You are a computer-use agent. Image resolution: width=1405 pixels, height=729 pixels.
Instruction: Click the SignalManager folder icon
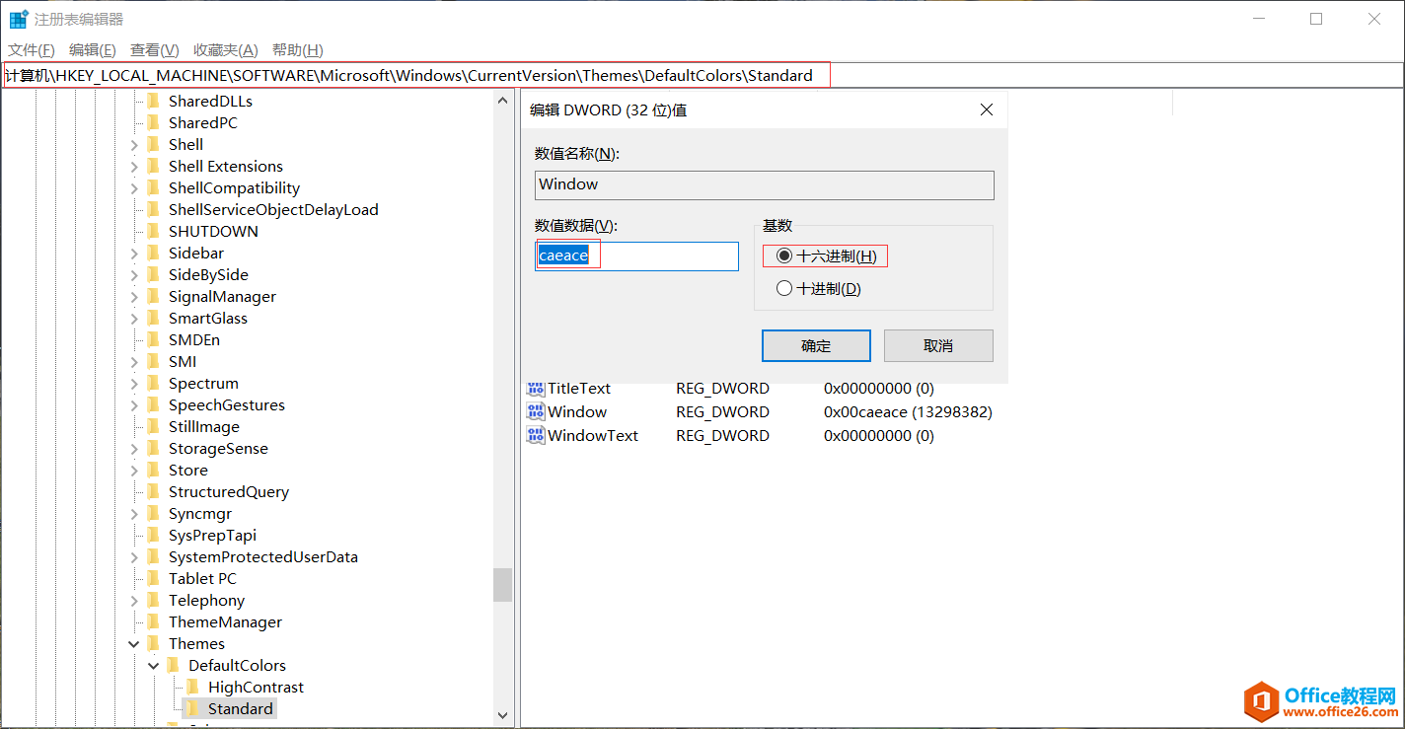click(153, 296)
